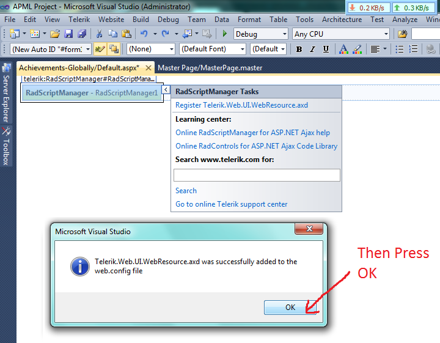
Task: Open the Server Explorer side panel
Action: (6, 92)
